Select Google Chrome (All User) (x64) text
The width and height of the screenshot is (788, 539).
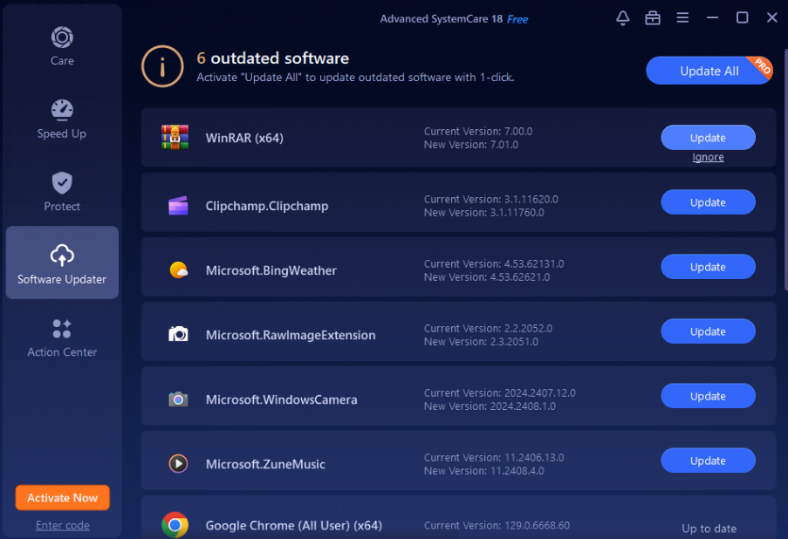coord(293,525)
